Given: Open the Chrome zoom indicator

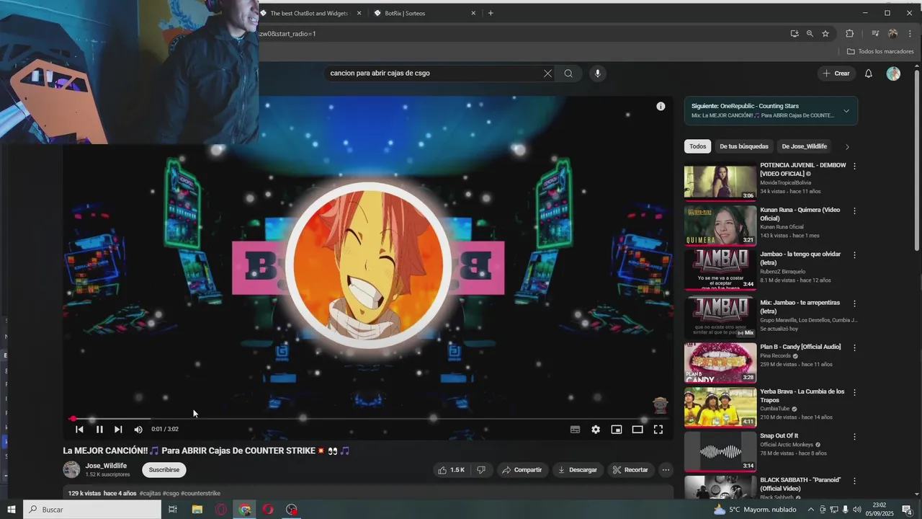Looking at the screenshot, I should point(810,34).
